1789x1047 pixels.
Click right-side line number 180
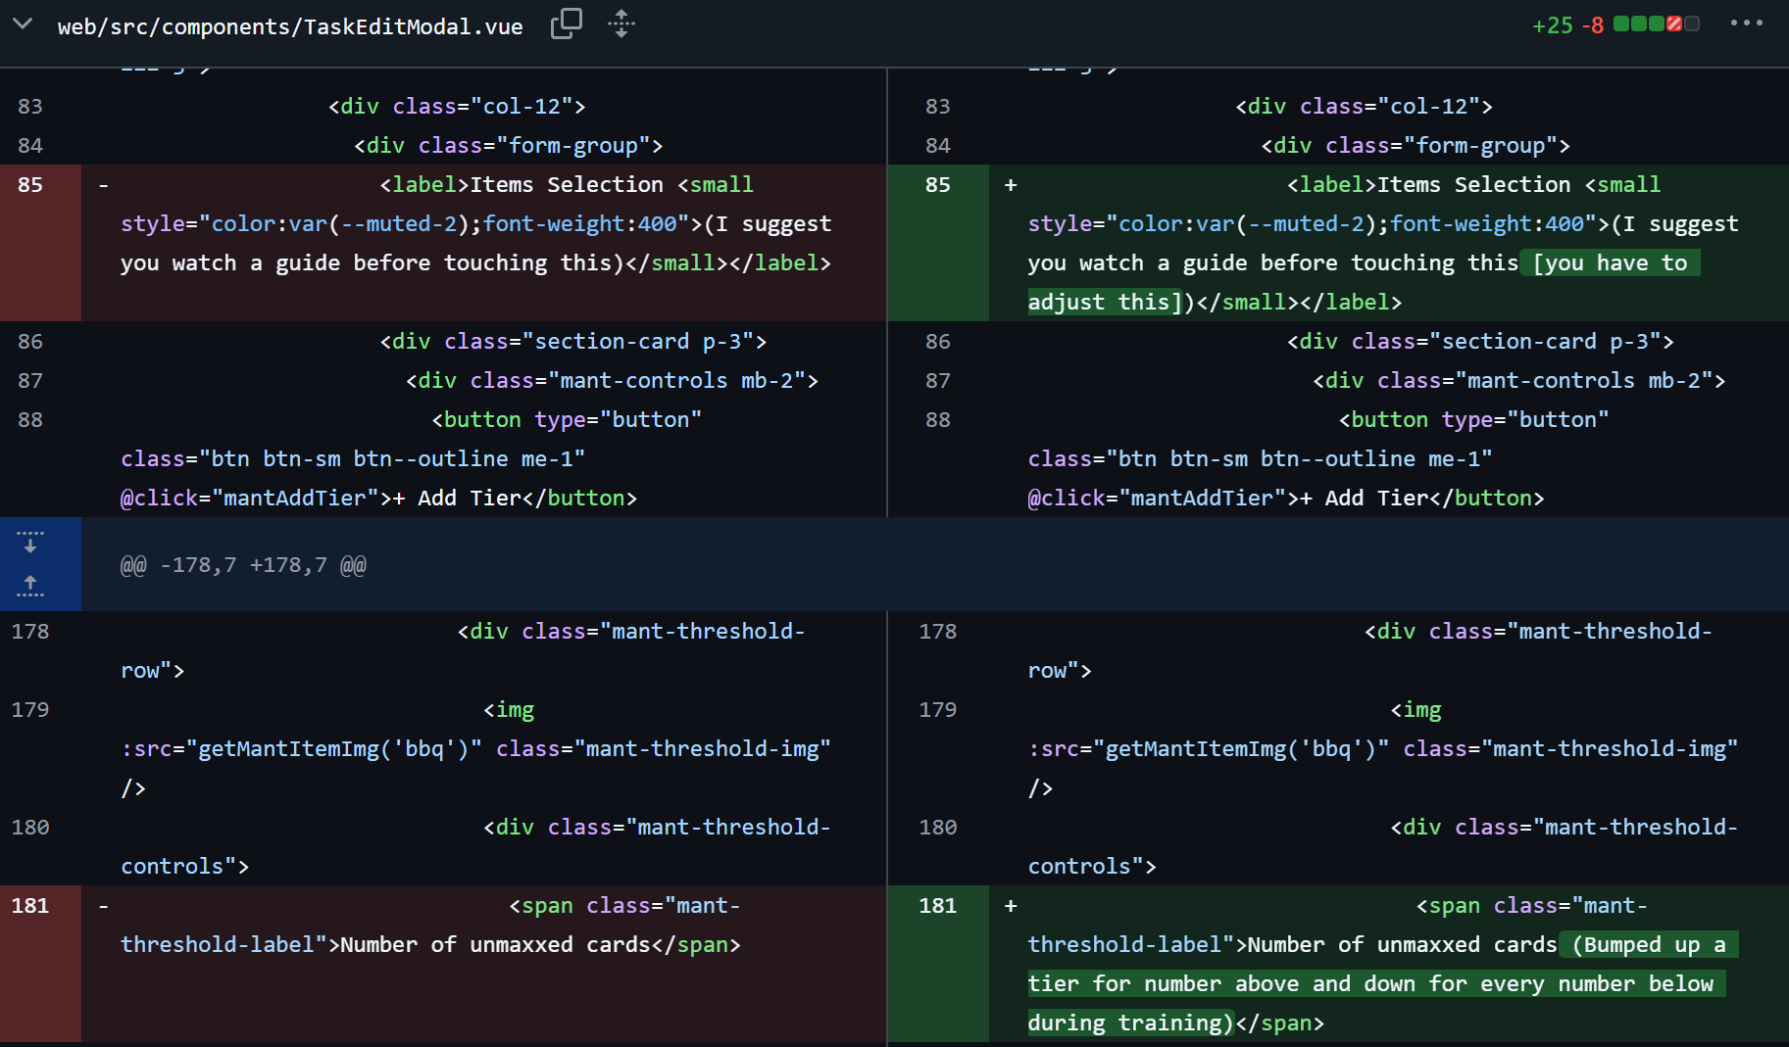938,827
